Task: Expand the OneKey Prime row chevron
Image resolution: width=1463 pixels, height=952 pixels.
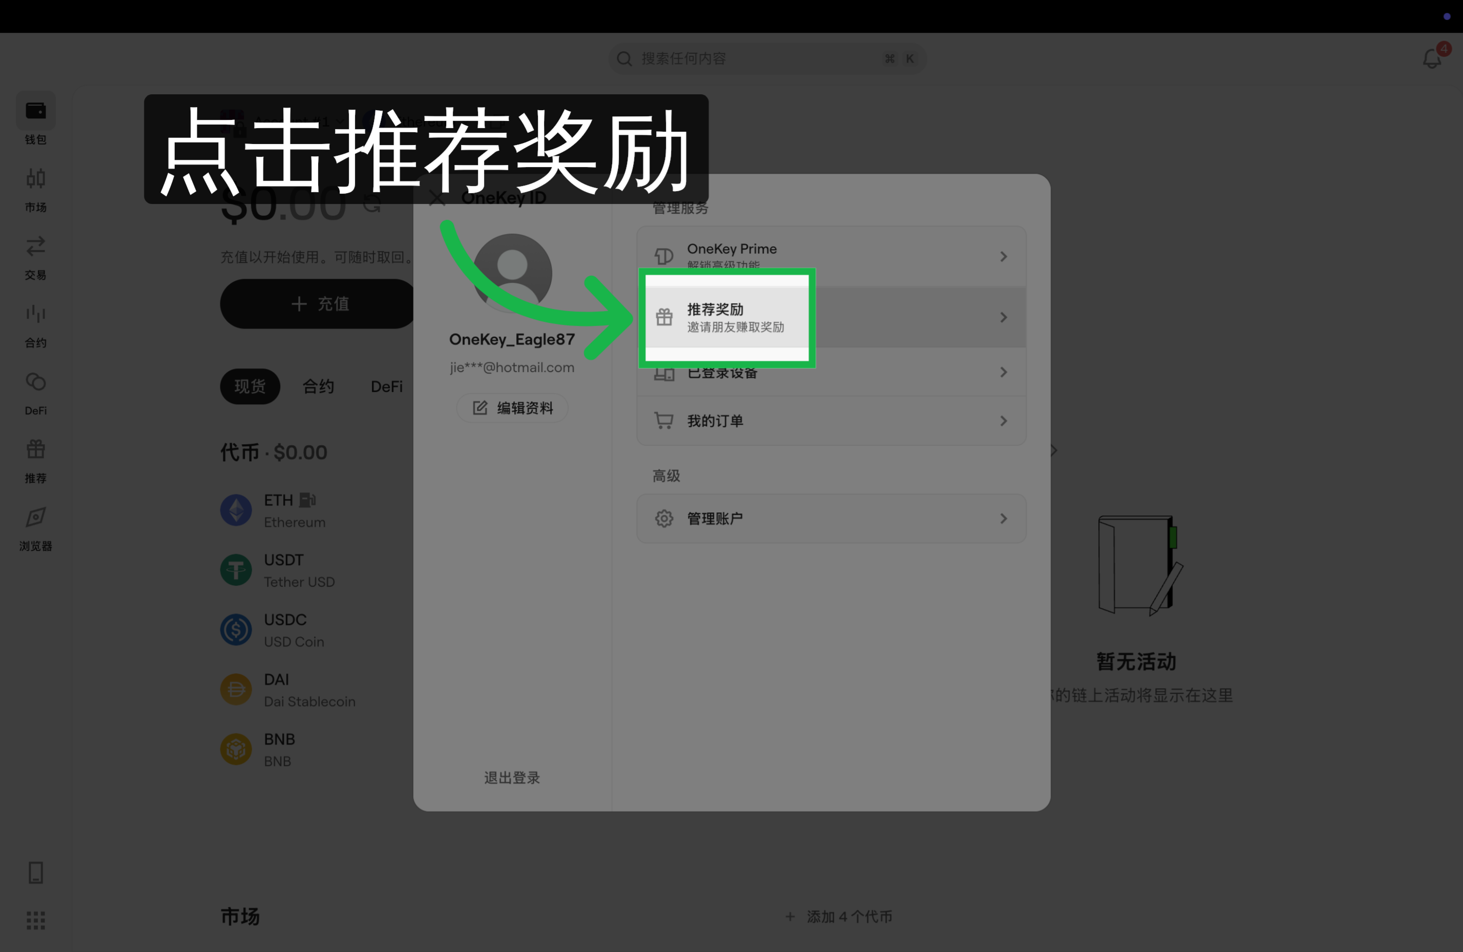Action: 1003,256
